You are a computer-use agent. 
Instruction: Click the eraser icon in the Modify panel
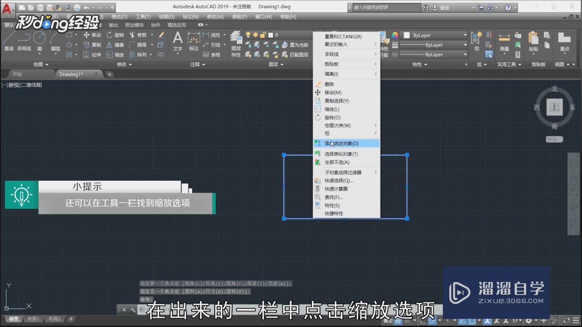[x=161, y=35]
